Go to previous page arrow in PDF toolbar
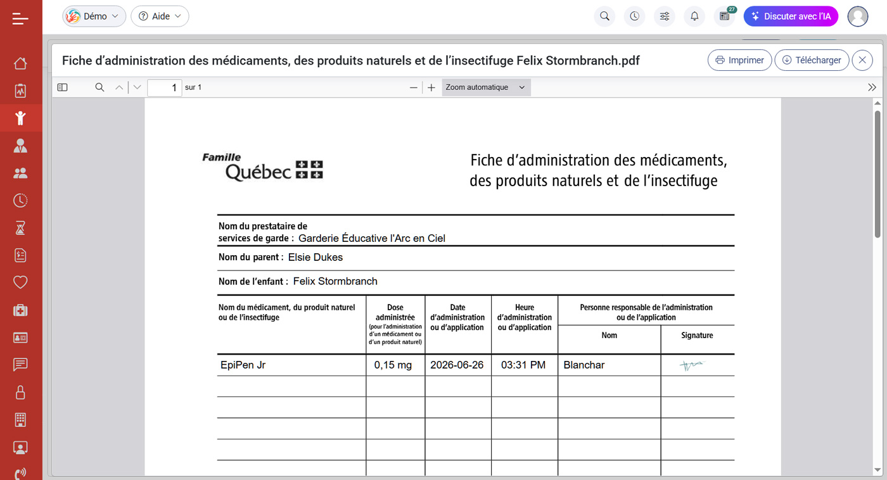 click(x=119, y=87)
